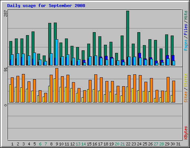Click day label '17' on x-axis

coord(100,144)
